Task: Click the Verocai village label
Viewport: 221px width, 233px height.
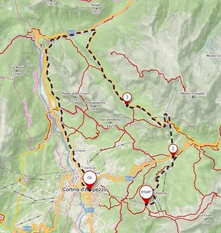Action: coord(90,168)
